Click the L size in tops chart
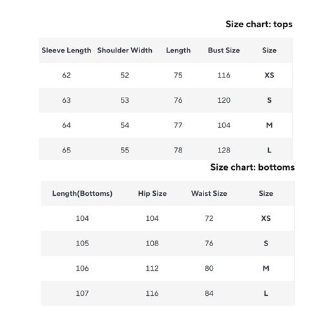 [x=269, y=150]
